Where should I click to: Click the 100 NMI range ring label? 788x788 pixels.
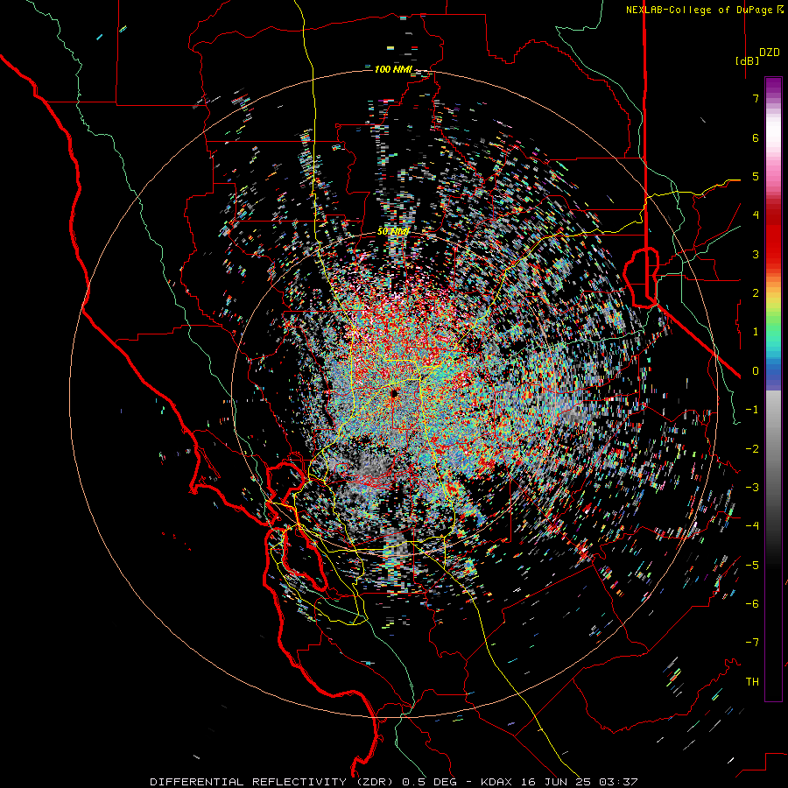pyautogui.click(x=393, y=69)
